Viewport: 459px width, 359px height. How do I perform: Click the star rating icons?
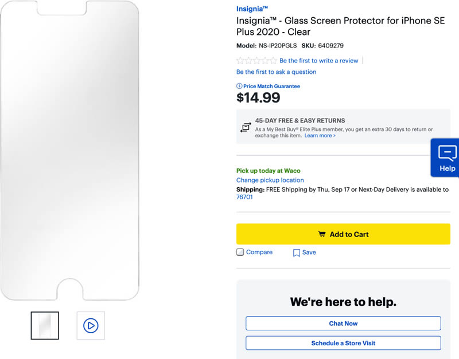256,61
